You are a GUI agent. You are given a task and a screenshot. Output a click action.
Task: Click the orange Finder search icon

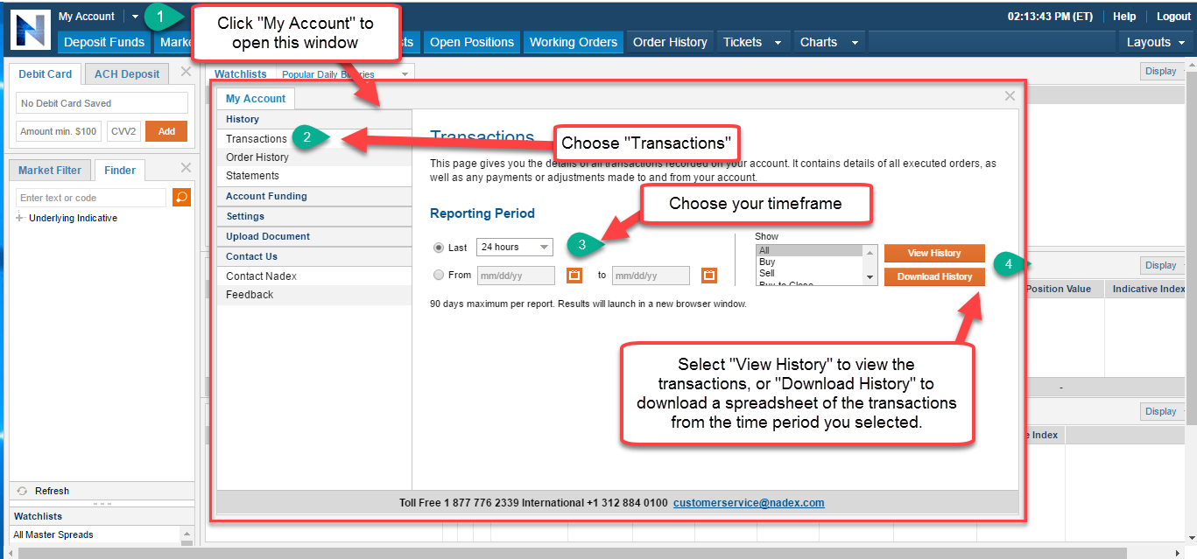click(x=181, y=197)
